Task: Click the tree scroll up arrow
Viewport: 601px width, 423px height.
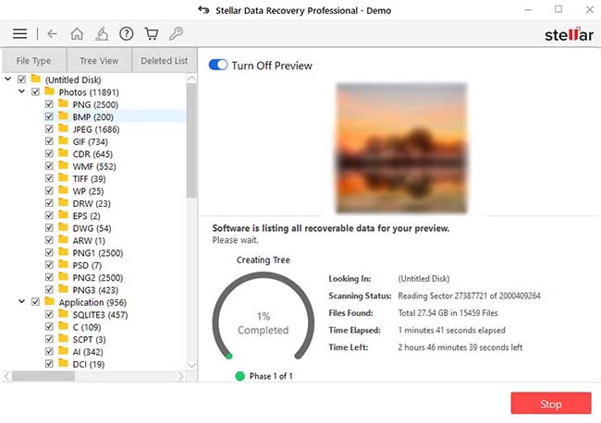Action: pyautogui.click(x=191, y=79)
